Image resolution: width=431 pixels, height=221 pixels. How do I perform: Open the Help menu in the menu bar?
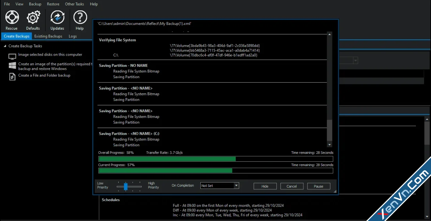click(x=94, y=4)
